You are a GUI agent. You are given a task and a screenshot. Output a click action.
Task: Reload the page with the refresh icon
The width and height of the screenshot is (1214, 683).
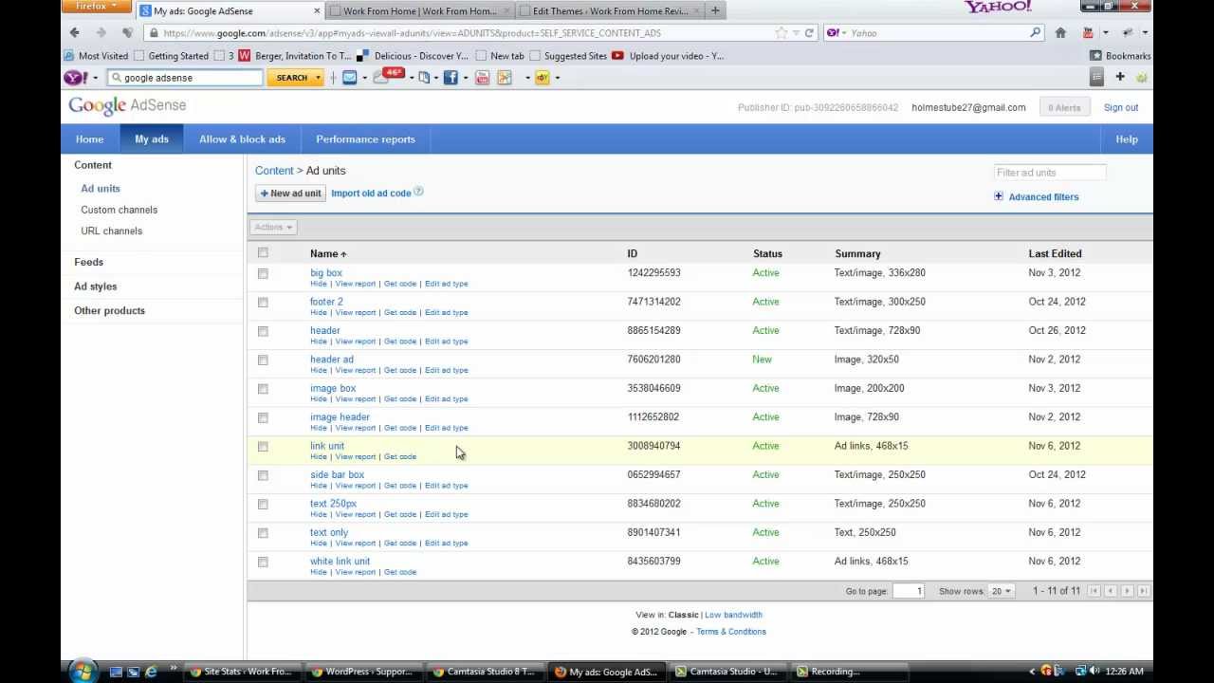point(809,33)
